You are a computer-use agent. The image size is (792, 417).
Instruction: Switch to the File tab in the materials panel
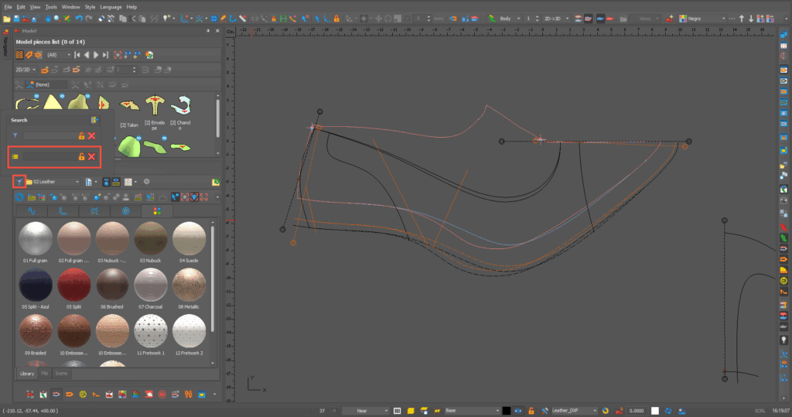pos(45,374)
